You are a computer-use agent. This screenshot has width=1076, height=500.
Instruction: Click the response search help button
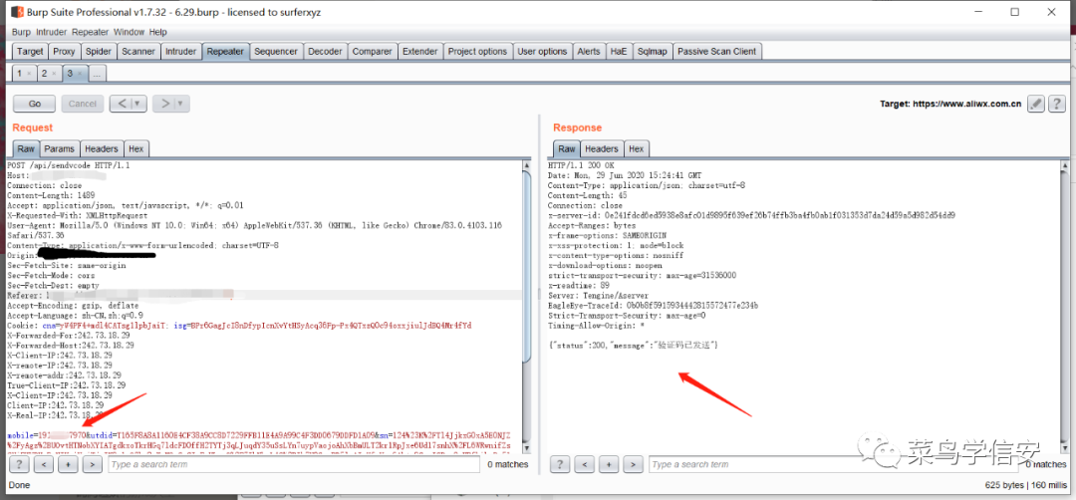[x=561, y=465]
